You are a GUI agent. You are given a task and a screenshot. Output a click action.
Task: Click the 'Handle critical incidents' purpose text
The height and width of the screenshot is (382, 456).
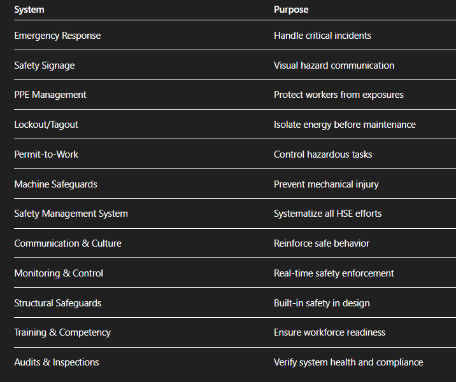tap(322, 36)
